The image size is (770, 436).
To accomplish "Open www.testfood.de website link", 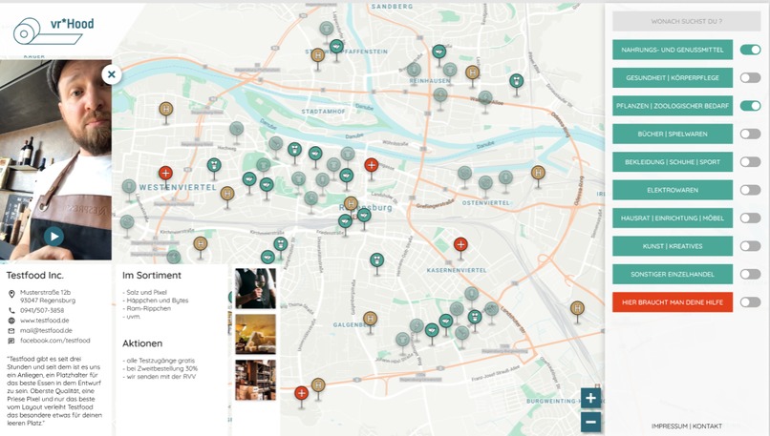I will tap(45, 321).
